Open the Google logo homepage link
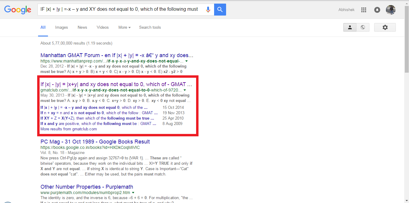Viewport: 409px width, 203px height. (18, 10)
